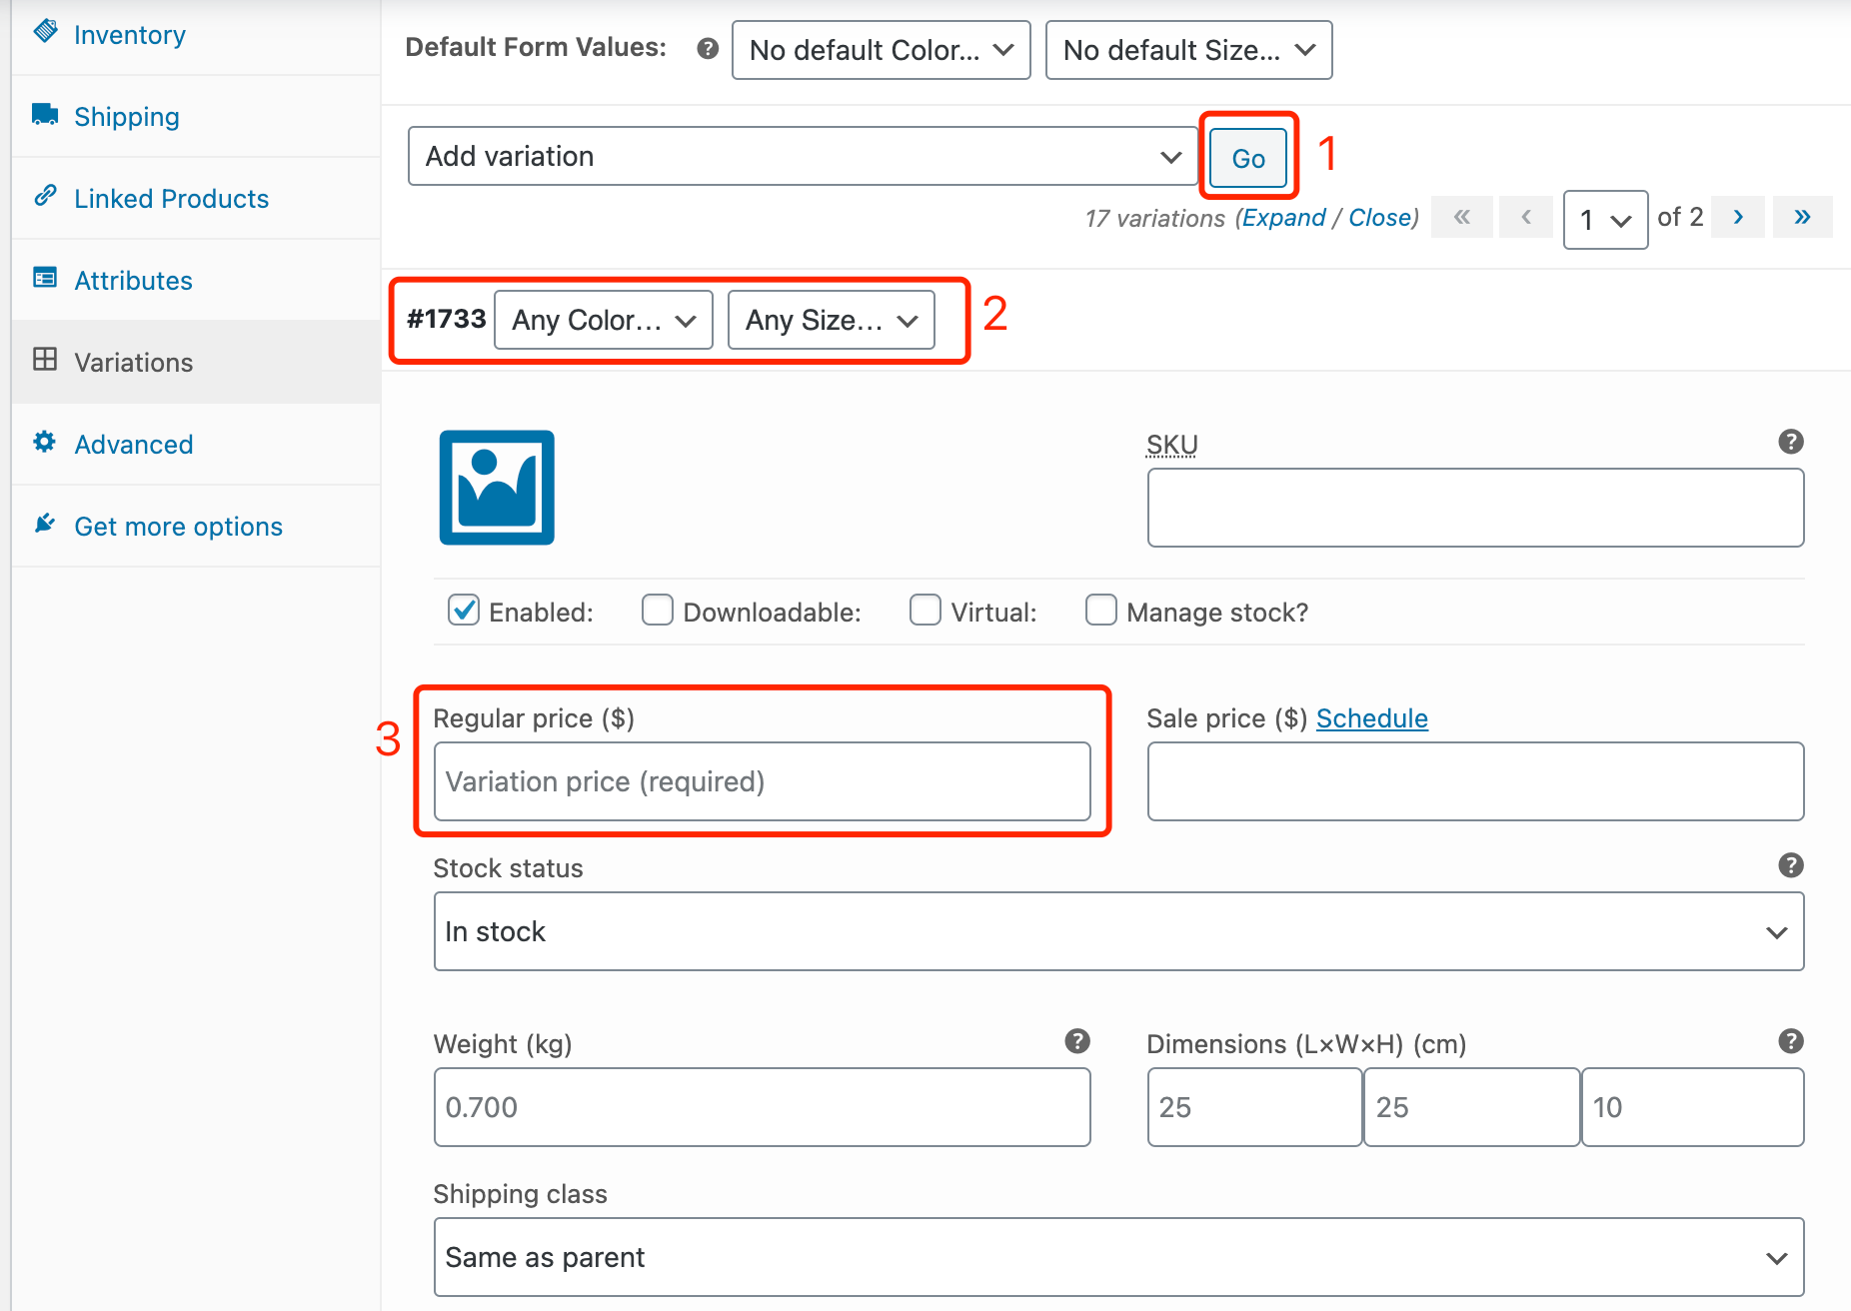Click the Advanced gear icon
Screen dimensions: 1851x1311
pyautogui.click(x=45, y=442)
